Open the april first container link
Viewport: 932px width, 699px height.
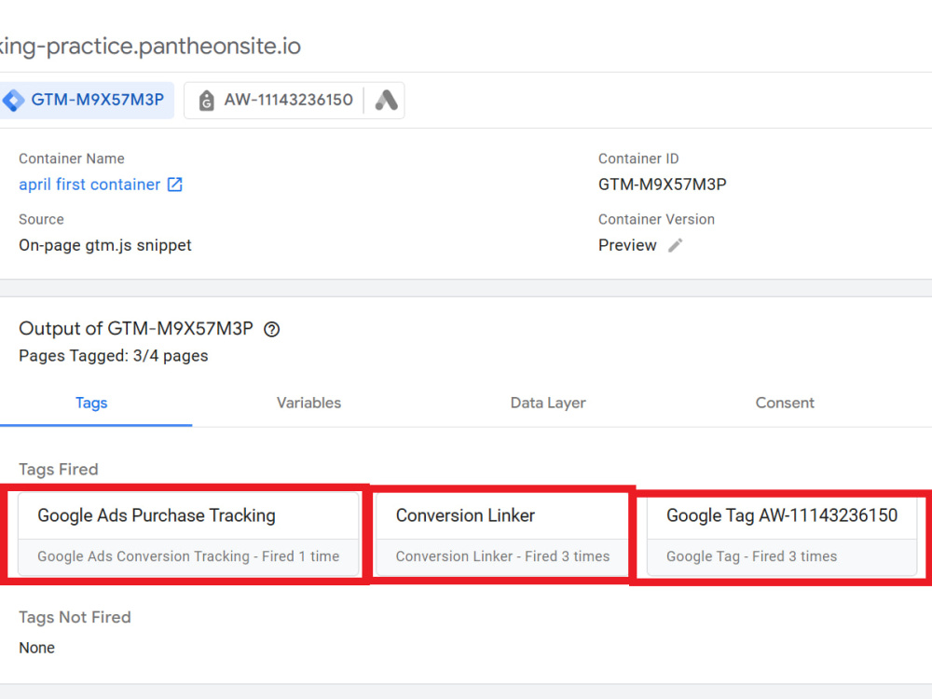pyautogui.click(x=89, y=185)
